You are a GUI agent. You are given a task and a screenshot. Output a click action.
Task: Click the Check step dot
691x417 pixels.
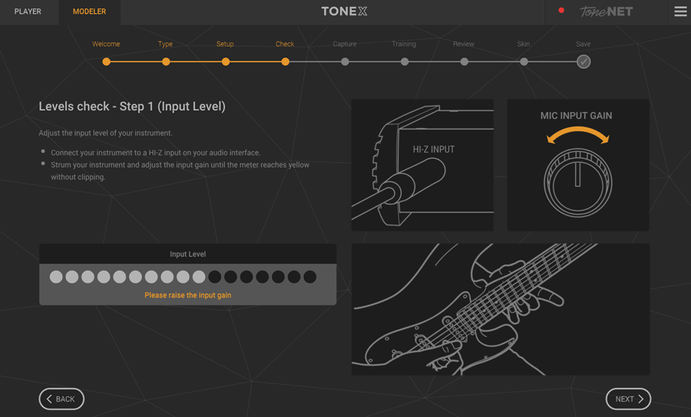pos(285,61)
